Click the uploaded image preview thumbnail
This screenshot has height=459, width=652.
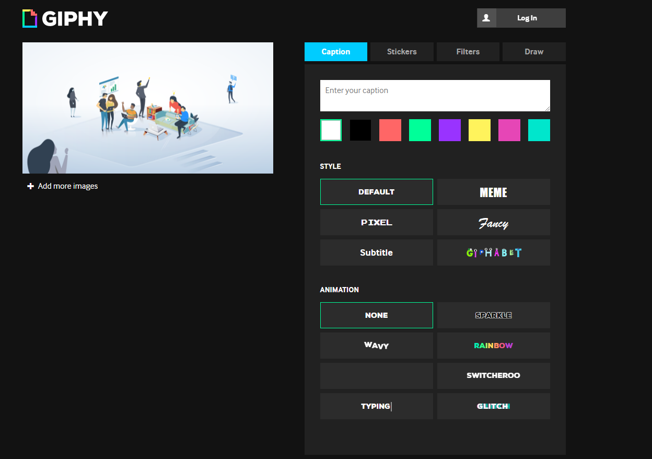pos(148,108)
